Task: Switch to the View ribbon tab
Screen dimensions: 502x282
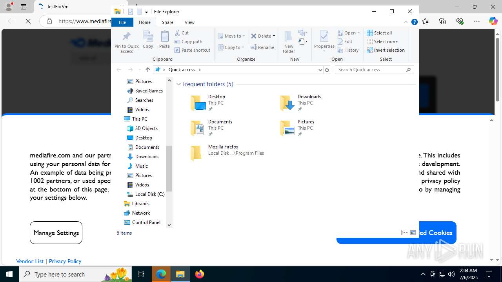Action: click(189, 22)
